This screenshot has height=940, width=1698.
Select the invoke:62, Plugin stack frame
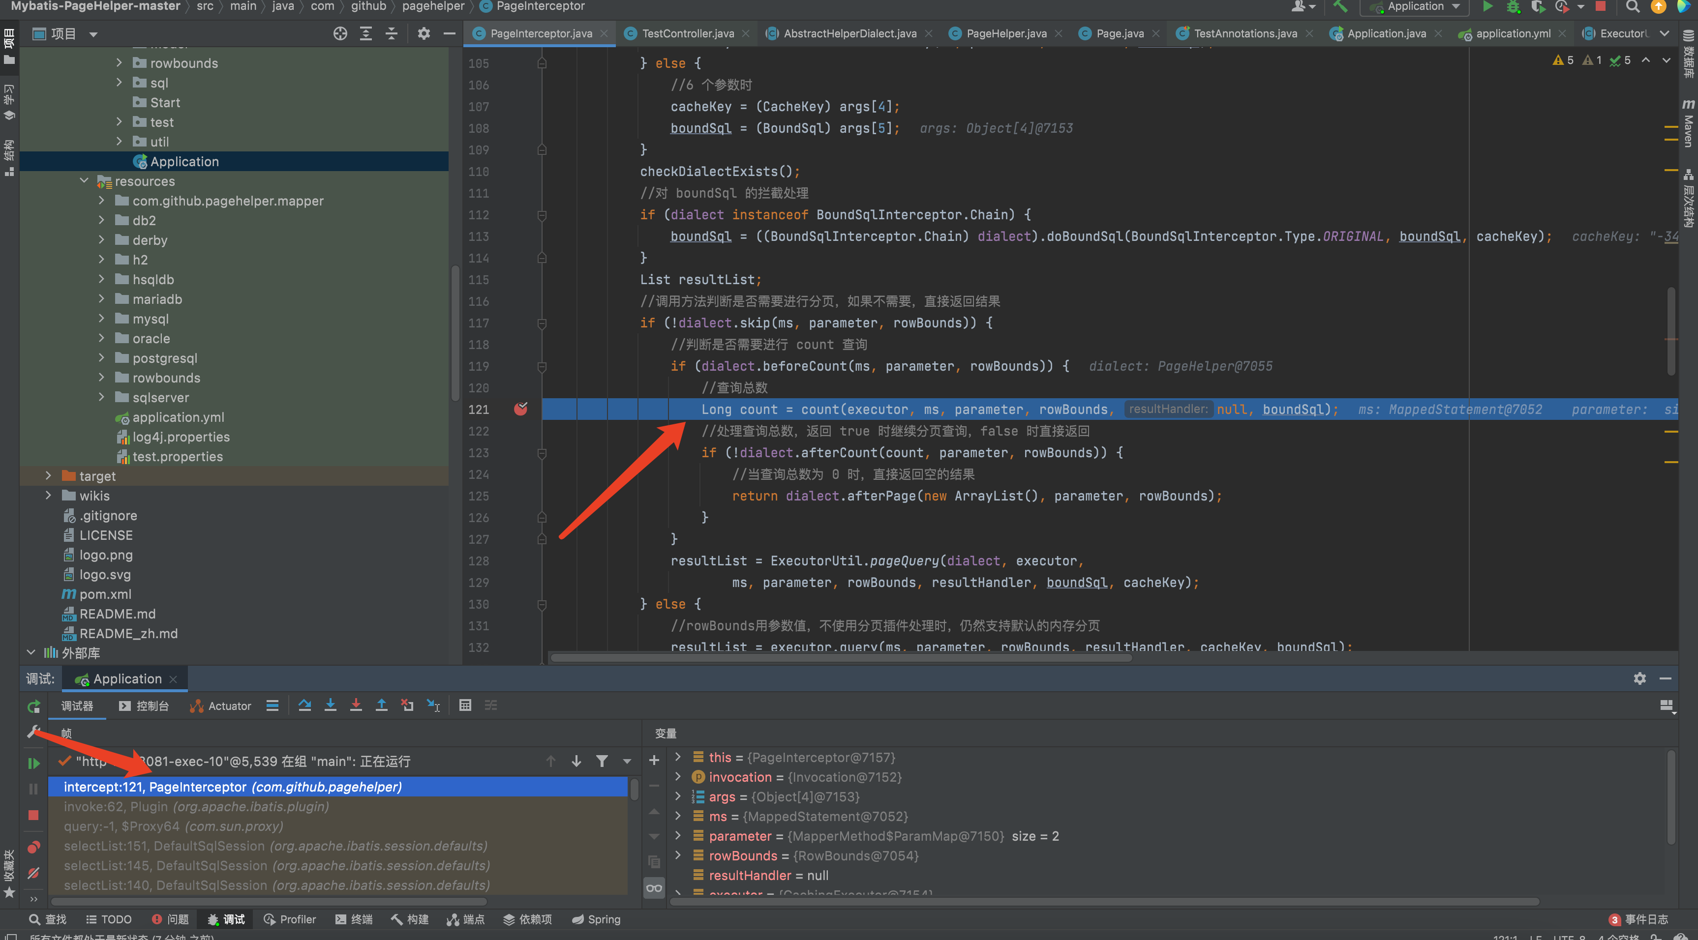196,807
